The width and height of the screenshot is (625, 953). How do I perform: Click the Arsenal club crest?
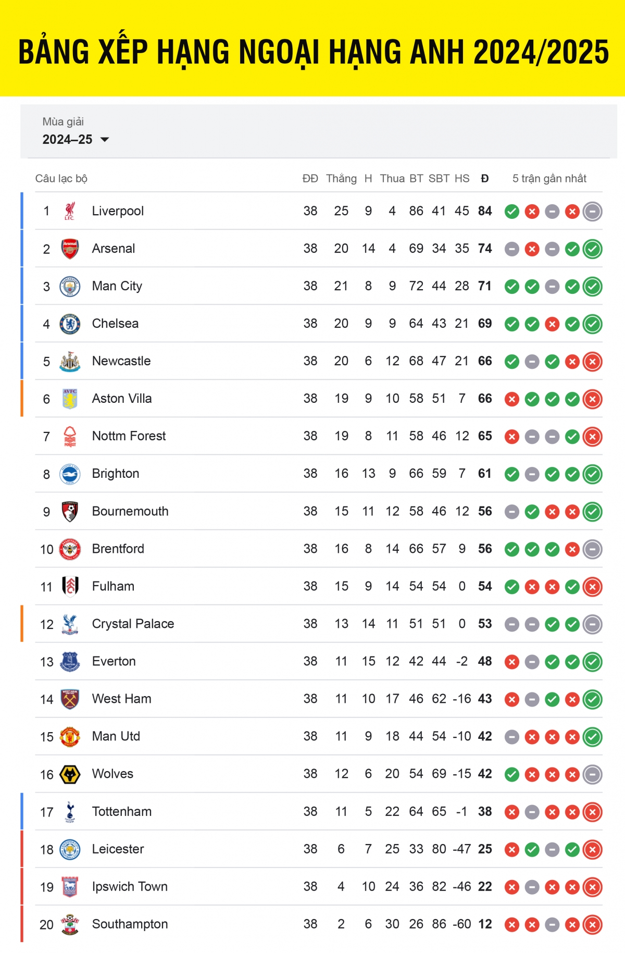click(70, 249)
